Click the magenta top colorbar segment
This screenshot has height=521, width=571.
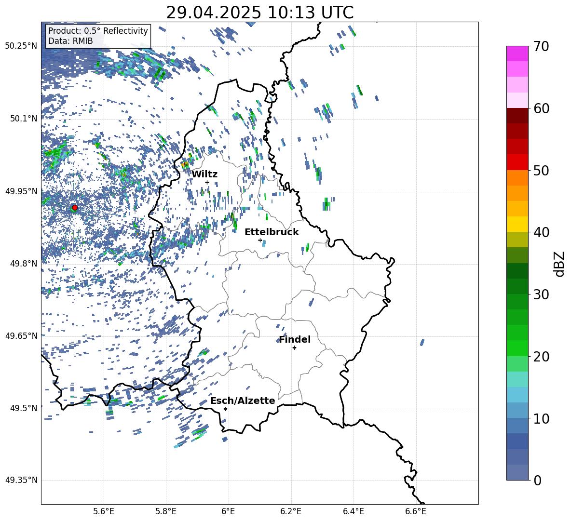point(517,53)
